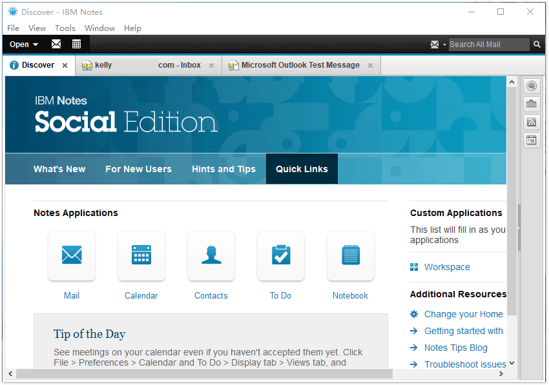Open the Tools menu
Screen dimensions: 549x385
coord(65,28)
